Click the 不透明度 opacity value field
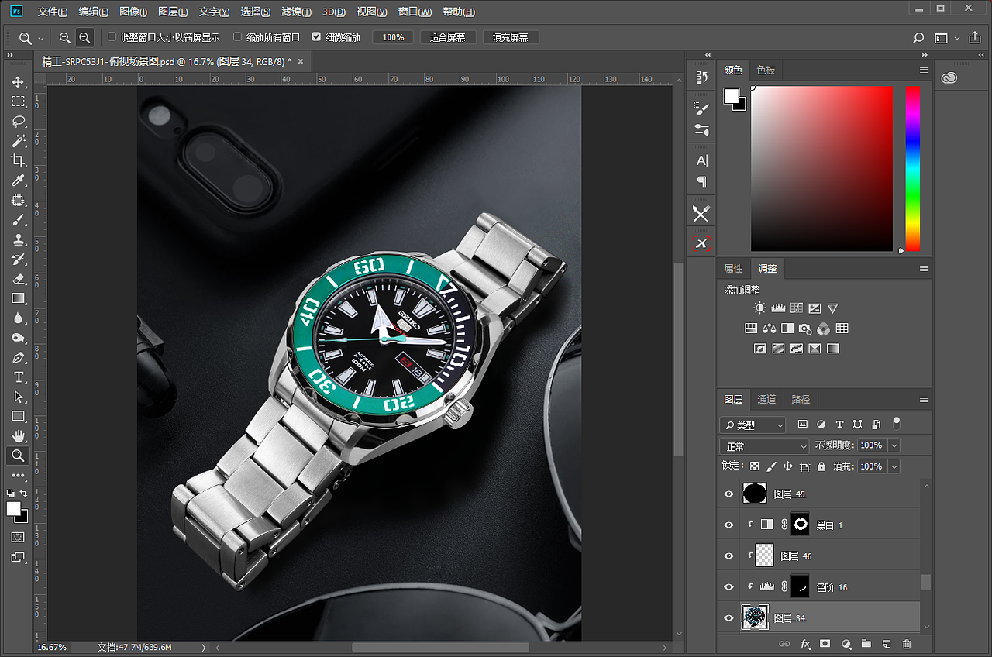 872,445
